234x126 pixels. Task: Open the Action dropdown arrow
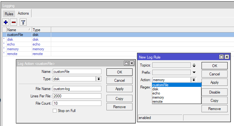(x=194, y=80)
